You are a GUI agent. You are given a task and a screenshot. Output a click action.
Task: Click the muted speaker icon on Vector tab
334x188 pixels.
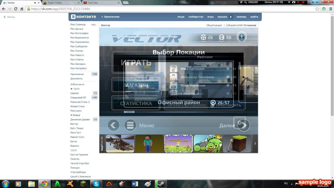point(35,3)
